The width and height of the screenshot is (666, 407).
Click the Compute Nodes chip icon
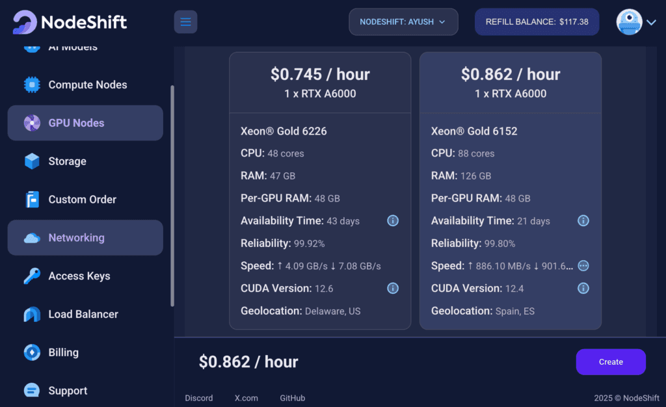(x=32, y=85)
